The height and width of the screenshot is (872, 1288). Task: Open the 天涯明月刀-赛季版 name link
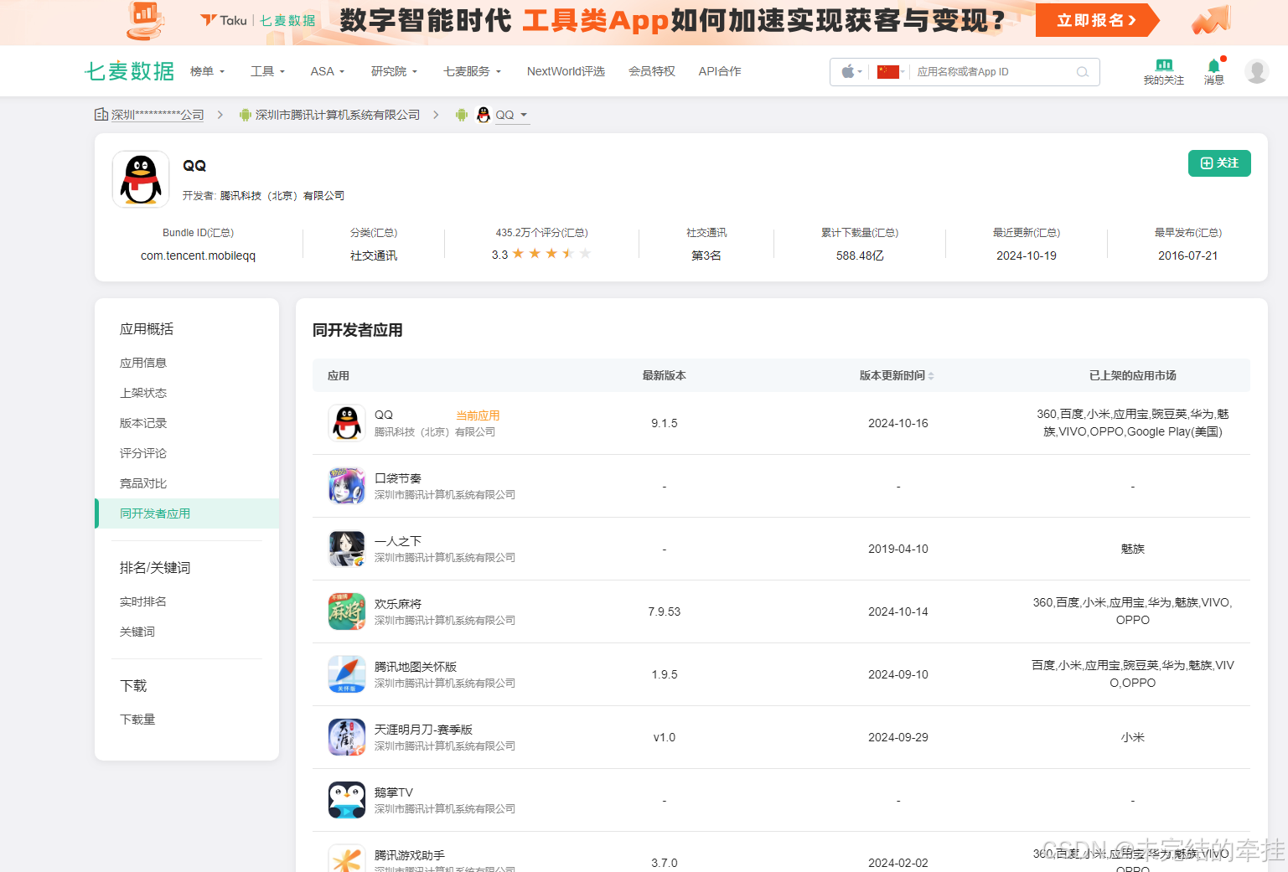click(x=423, y=730)
